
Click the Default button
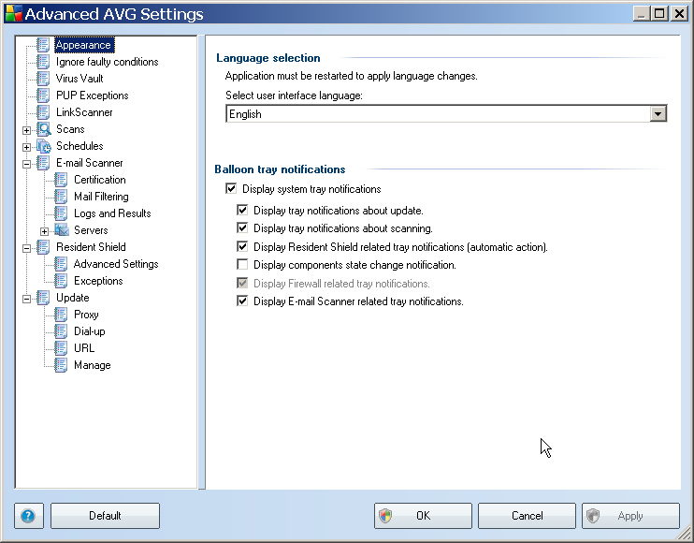(x=105, y=516)
